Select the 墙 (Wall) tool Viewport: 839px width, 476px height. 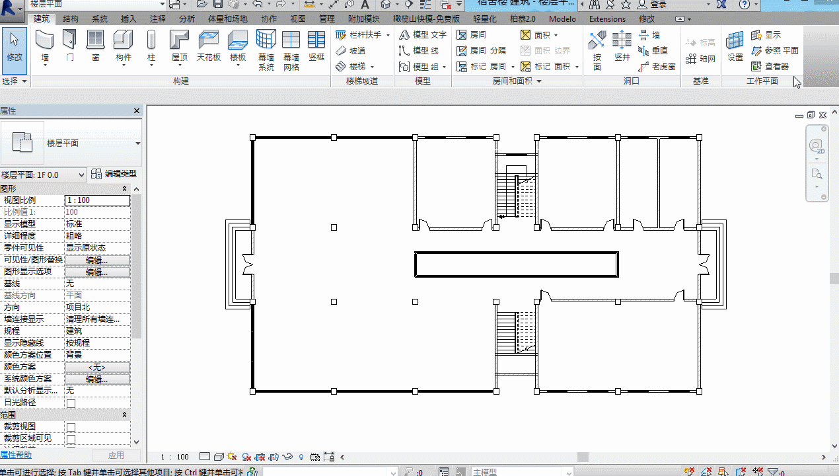click(x=45, y=48)
